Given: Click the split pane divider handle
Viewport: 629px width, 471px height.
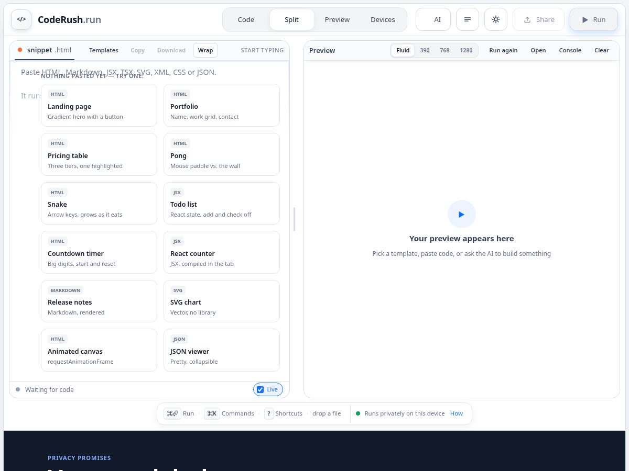Looking at the screenshot, I should (x=294, y=219).
